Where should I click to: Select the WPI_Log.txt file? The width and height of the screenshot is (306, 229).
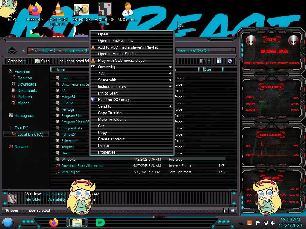140,172
